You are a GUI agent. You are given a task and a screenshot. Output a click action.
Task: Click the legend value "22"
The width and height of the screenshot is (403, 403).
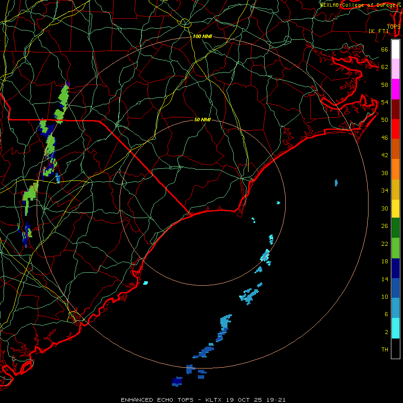[385, 244]
